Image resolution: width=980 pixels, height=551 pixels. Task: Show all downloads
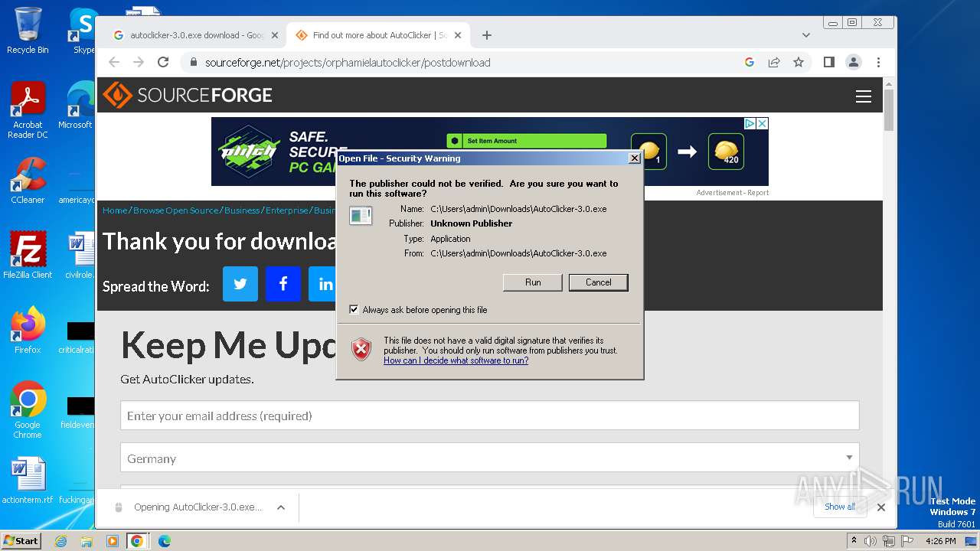[x=840, y=507]
